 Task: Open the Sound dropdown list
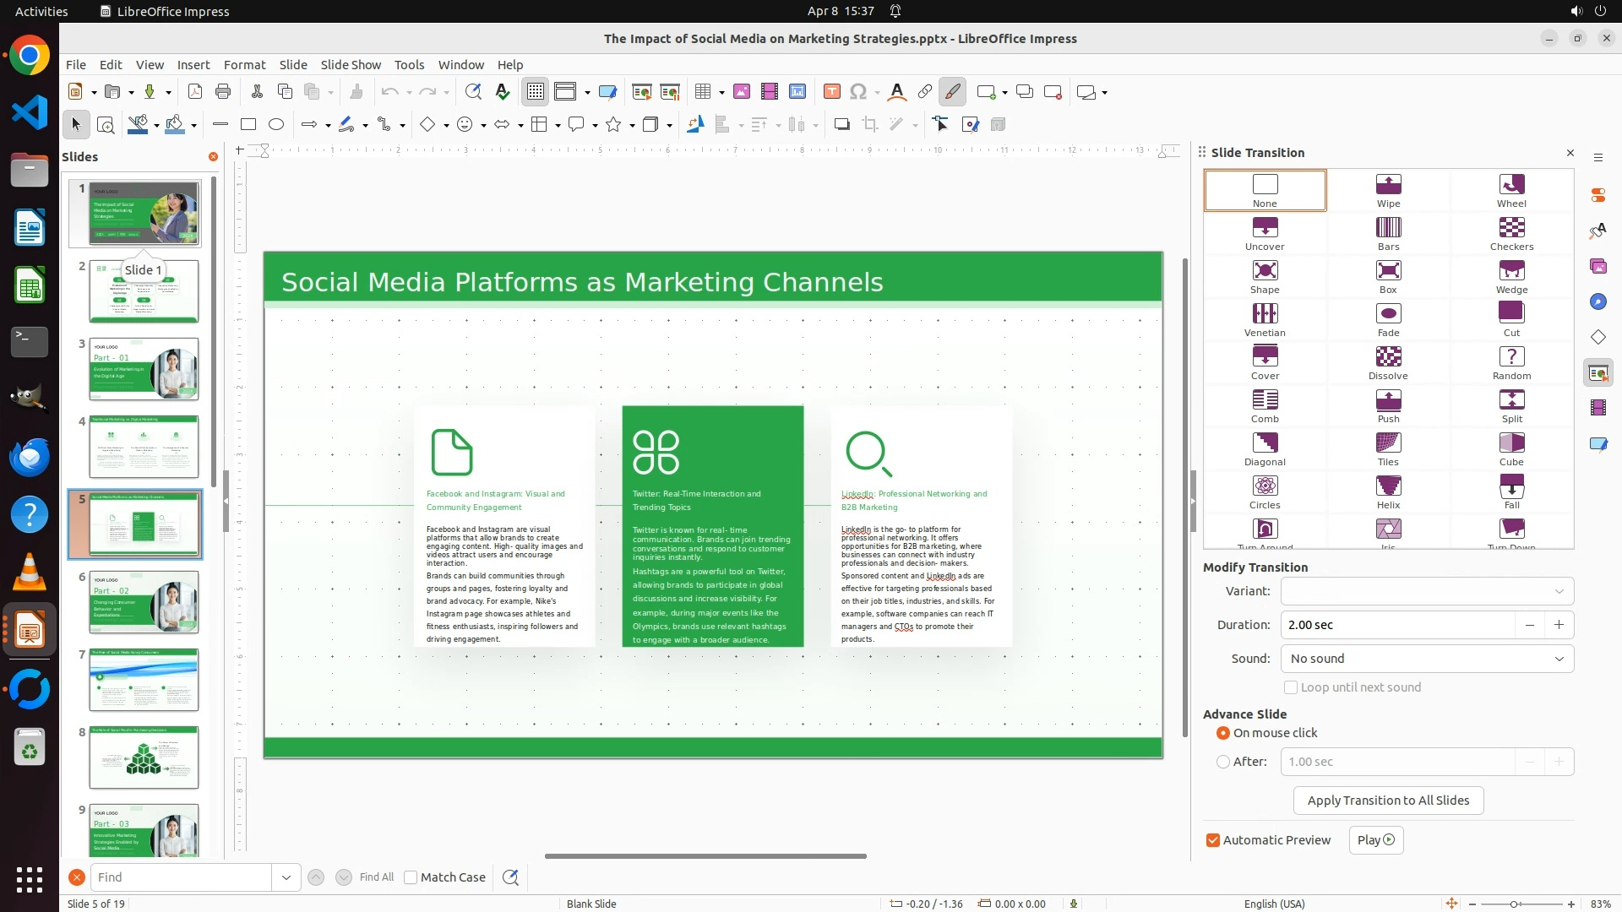point(1559,659)
